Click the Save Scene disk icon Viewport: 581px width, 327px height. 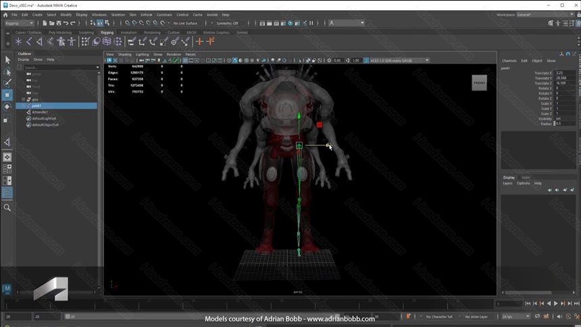point(59,23)
